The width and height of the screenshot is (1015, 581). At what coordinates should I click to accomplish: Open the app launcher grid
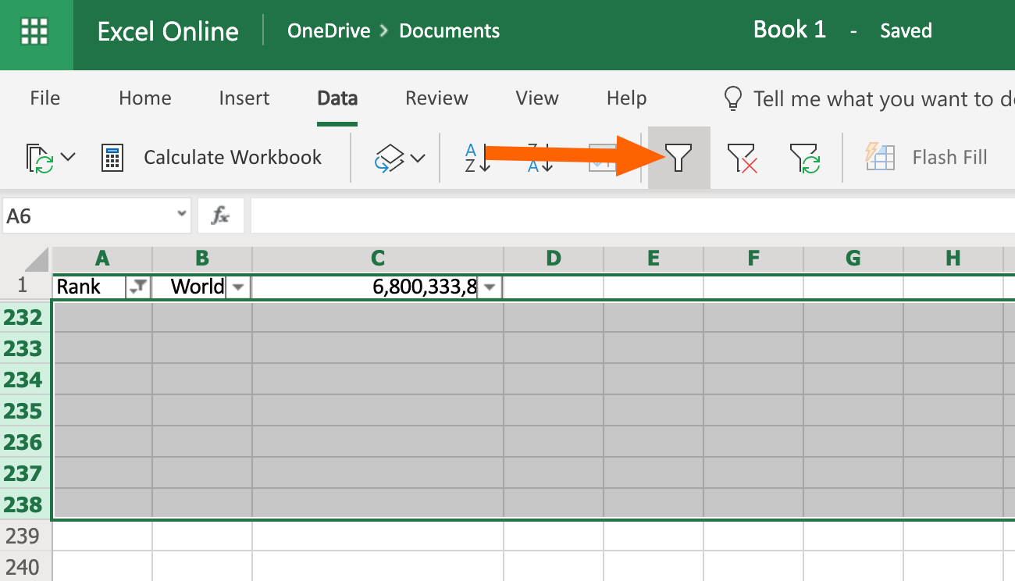[x=36, y=30]
